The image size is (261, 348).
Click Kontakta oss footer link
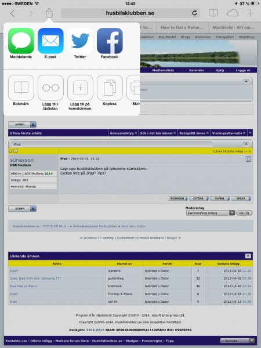pyautogui.click(x=16, y=341)
